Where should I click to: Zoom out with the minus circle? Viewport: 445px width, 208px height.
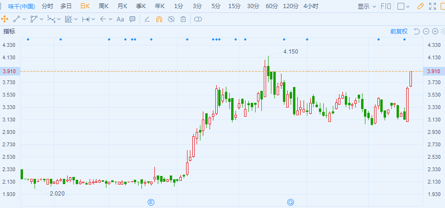[x=426, y=32]
